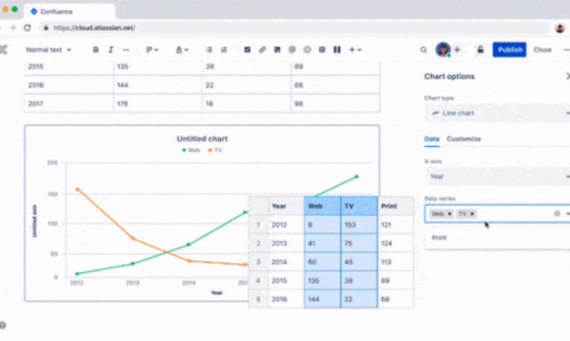Select the Year column header in popup table
The width and height of the screenshot is (570, 341).
[x=286, y=206]
